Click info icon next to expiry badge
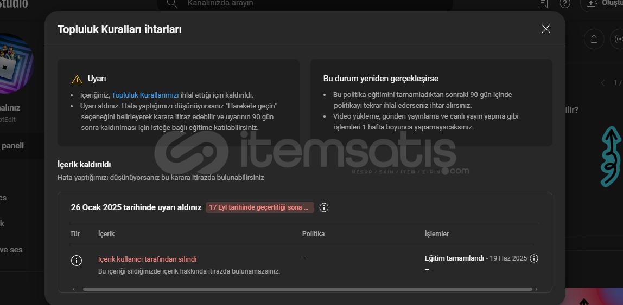This screenshot has width=623, height=305. pos(324,207)
